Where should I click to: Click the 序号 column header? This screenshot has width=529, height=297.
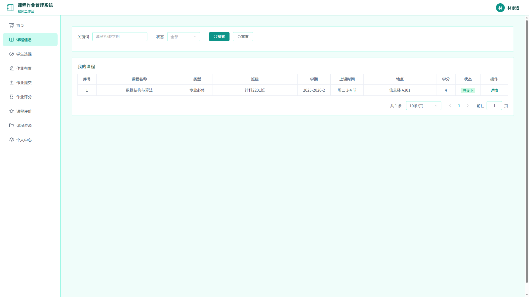pyautogui.click(x=87, y=79)
